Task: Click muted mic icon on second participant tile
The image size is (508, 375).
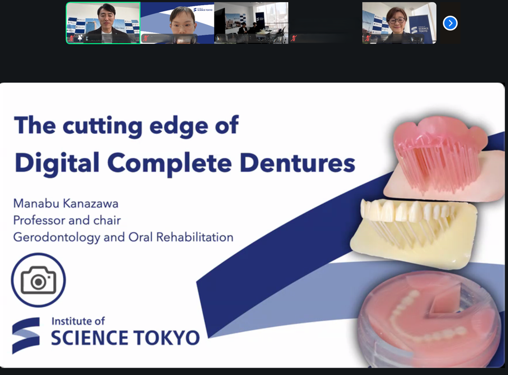Action: [146, 39]
